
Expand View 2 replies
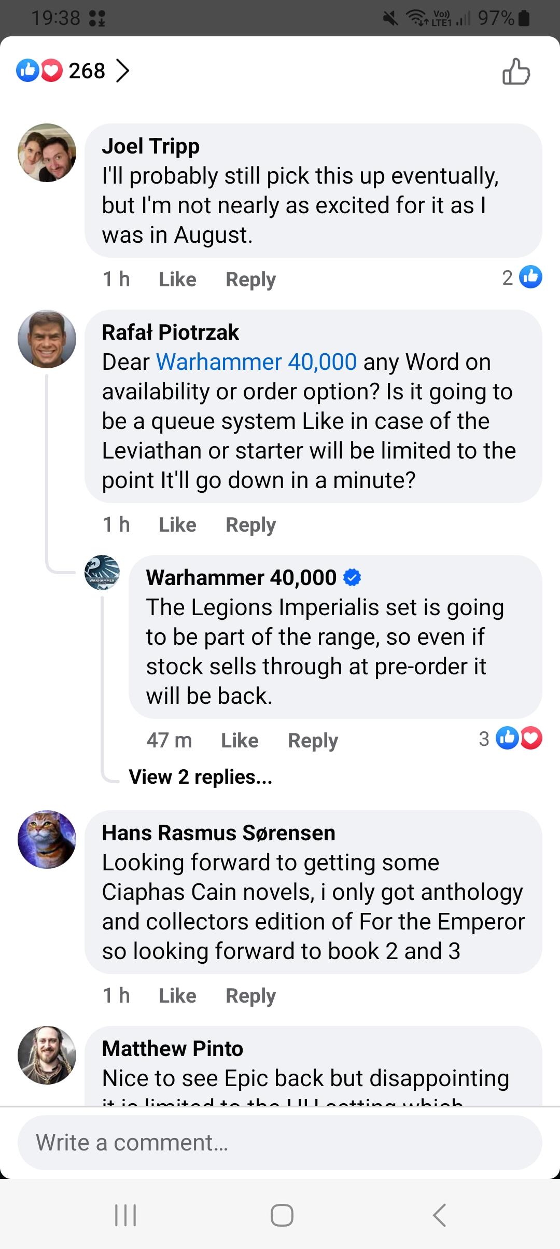coord(200,776)
